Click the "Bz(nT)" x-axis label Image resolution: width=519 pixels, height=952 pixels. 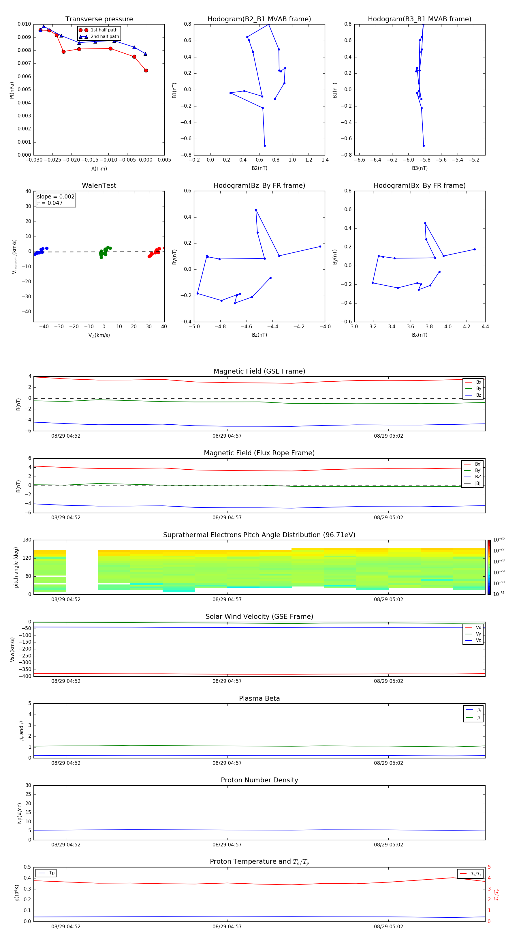(259, 335)
